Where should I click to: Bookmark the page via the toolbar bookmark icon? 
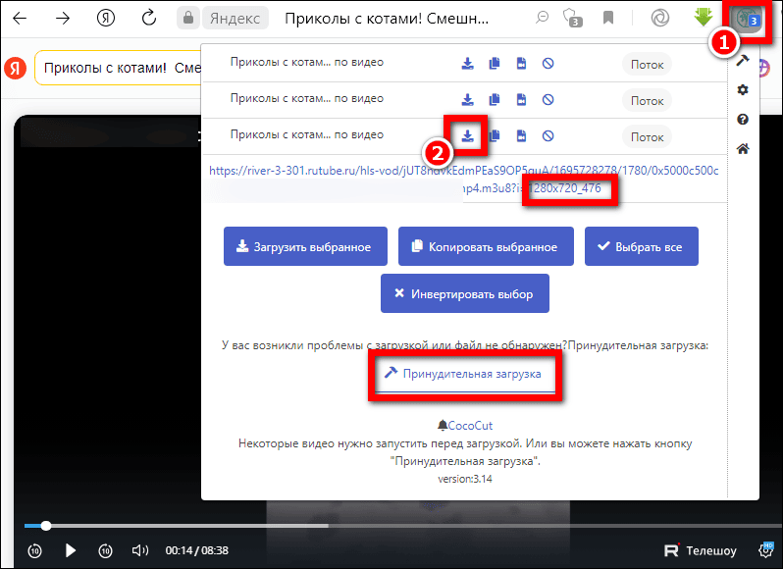tap(608, 18)
